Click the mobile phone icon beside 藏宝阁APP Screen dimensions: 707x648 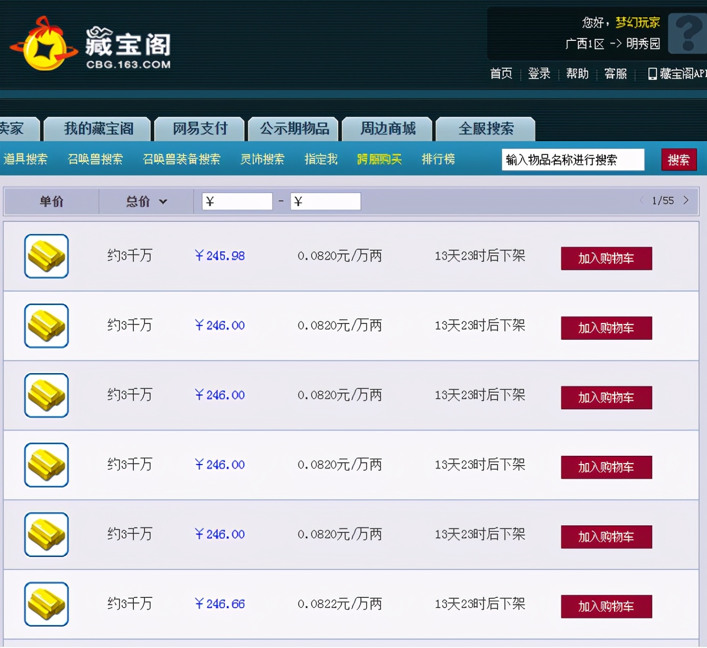click(x=652, y=74)
